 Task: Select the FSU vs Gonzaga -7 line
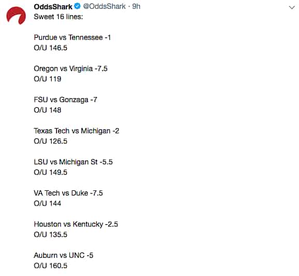click(66, 100)
